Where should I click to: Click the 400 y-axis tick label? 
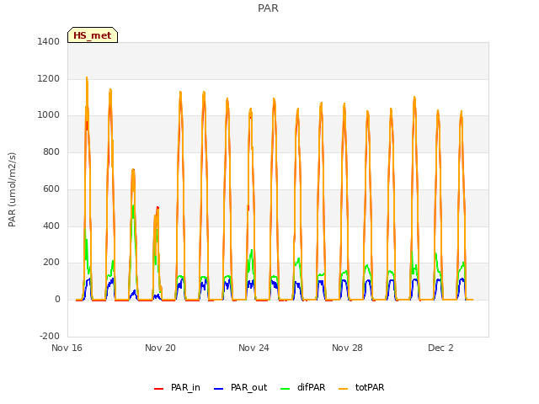[x=51, y=226]
